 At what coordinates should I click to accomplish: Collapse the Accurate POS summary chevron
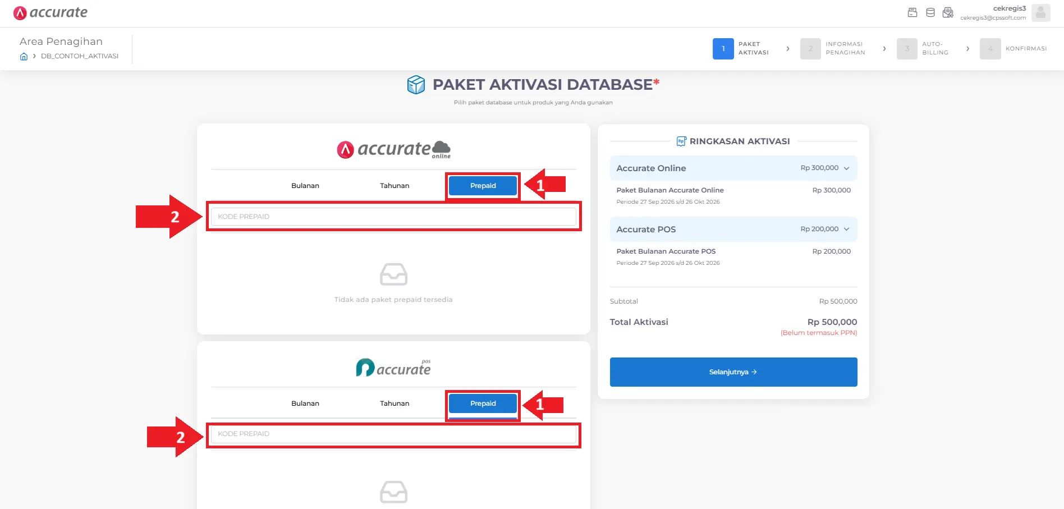[846, 230]
